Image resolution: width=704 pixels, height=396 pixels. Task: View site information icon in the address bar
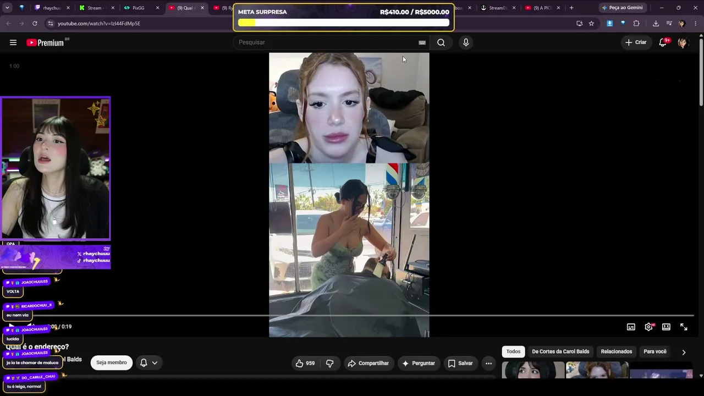click(x=50, y=24)
